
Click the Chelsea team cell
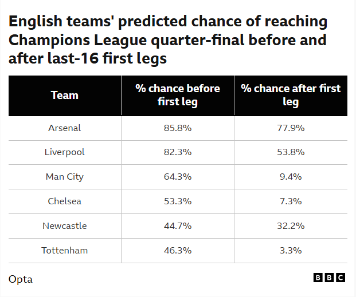point(65,201)
